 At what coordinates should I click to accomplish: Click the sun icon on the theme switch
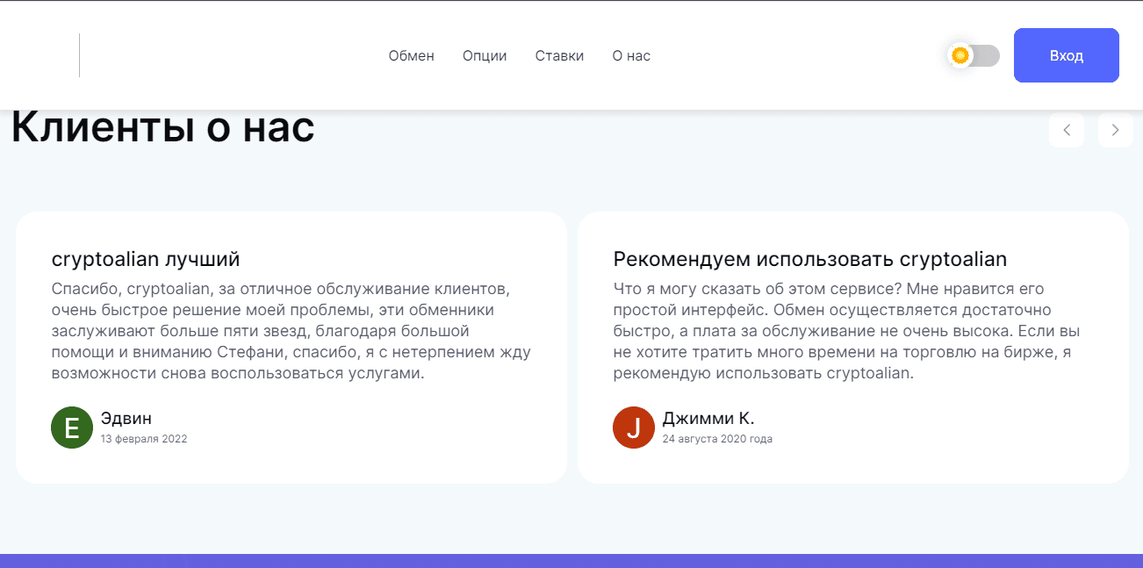point(960,55)
